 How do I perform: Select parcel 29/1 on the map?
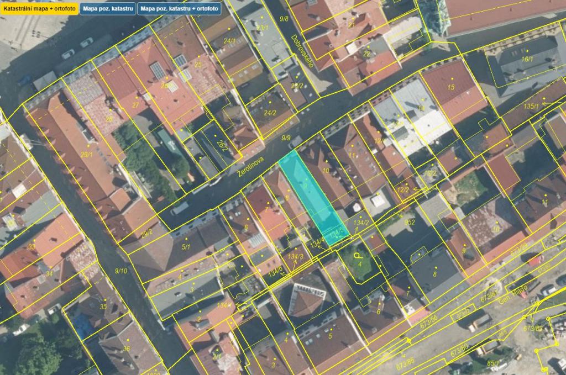tap(87, 155)
